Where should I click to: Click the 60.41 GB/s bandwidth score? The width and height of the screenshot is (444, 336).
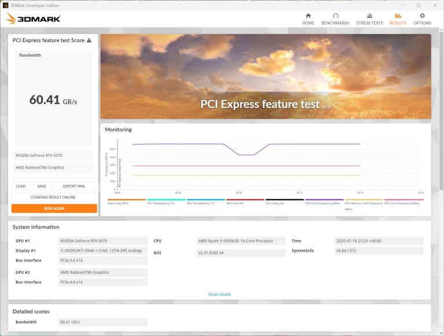(53, 100)
